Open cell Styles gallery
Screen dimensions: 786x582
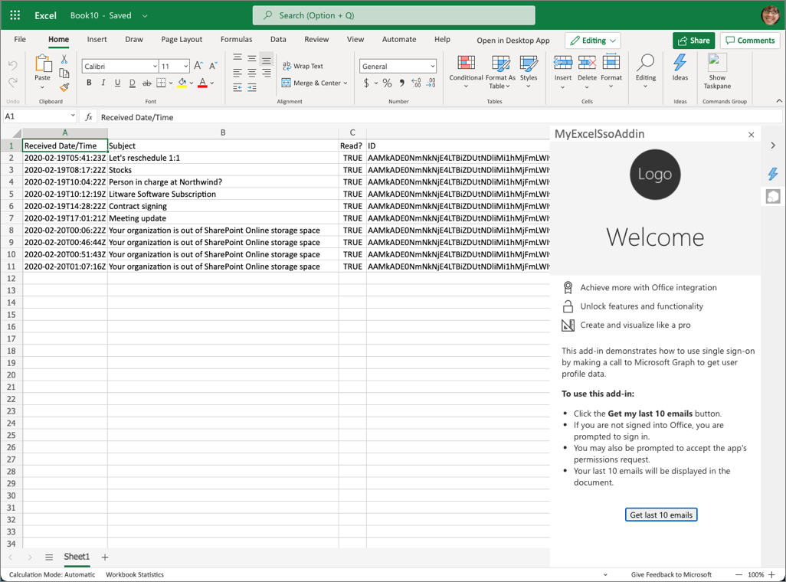pos(529,71)
